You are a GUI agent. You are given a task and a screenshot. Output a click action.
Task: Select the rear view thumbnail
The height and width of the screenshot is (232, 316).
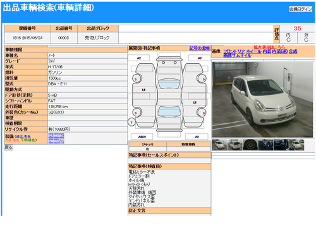235,145
